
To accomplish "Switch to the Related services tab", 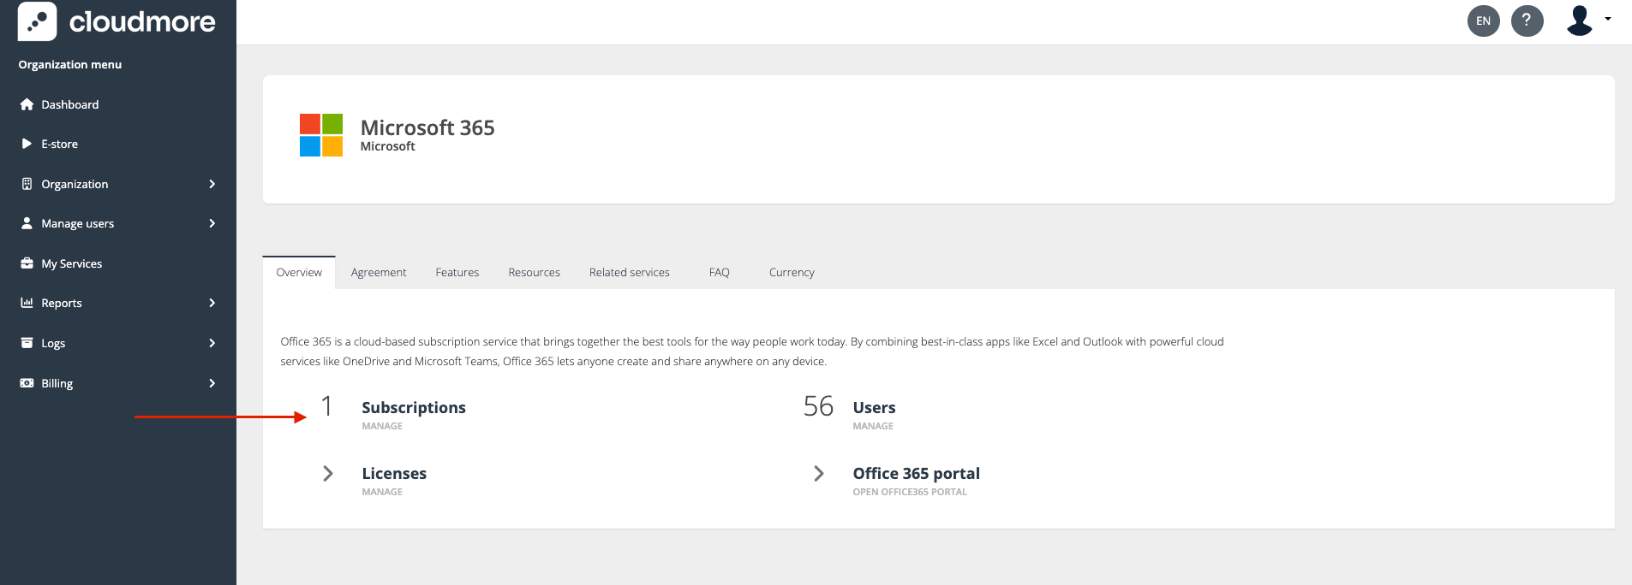I will (629, 272).
